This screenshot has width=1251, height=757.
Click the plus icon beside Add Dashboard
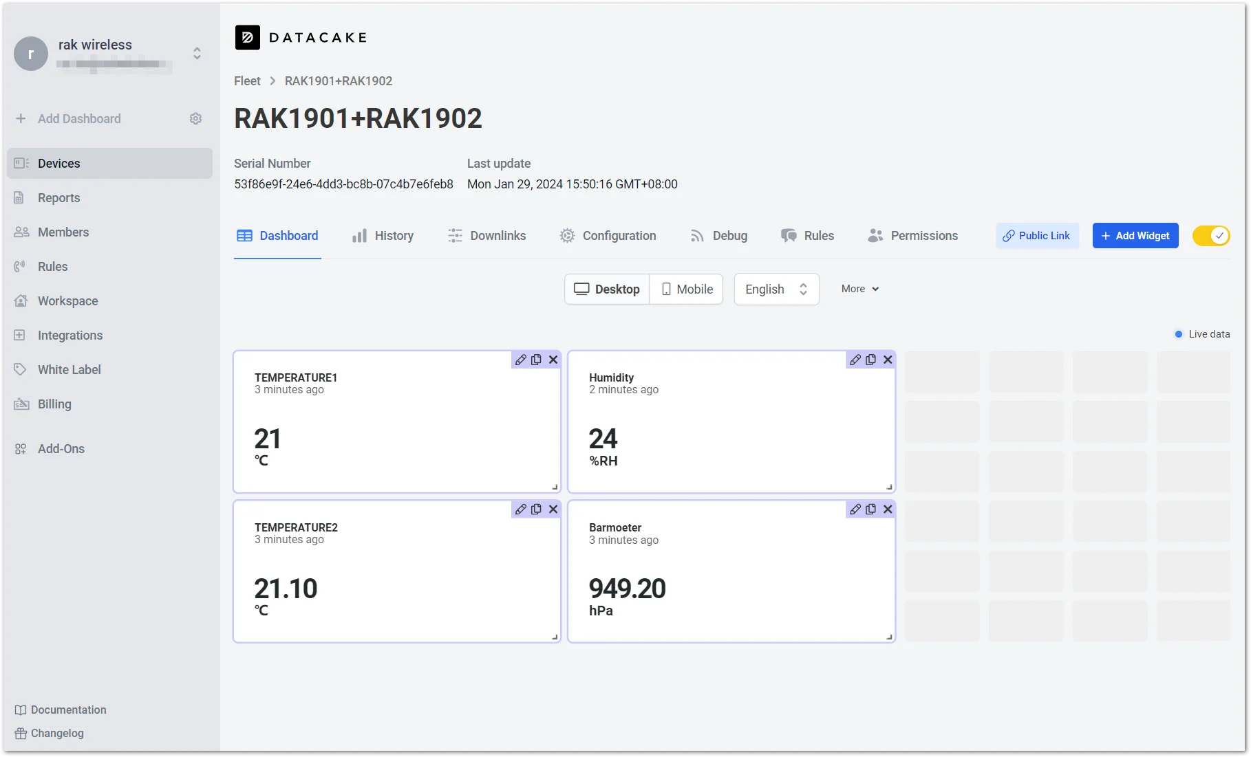pyautogui.click(x=21, y=119)
